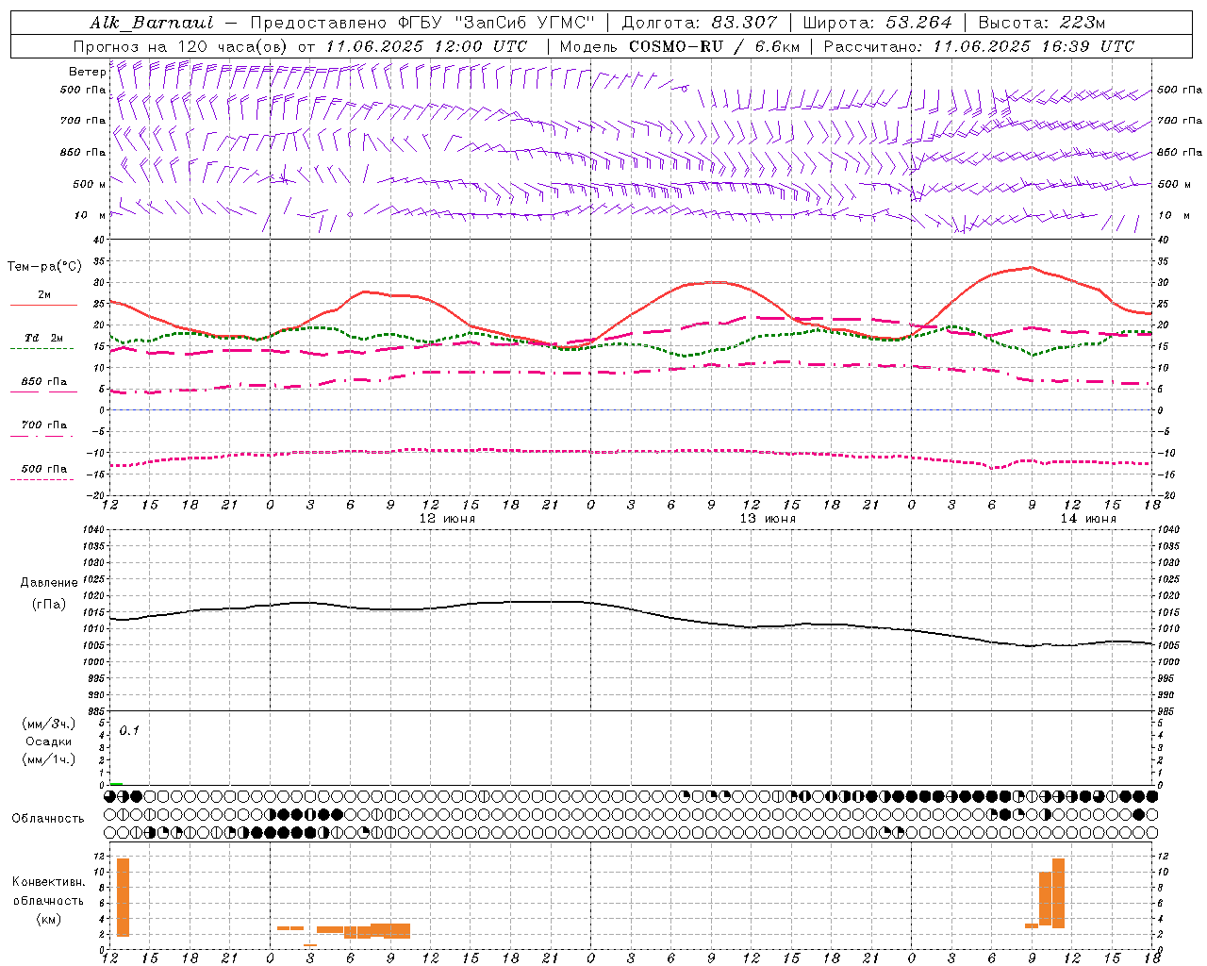Click the '13 июня' date label
The width and height of the screenshot is (1207, 966).
pyautogui.click(x=768, y=519)
